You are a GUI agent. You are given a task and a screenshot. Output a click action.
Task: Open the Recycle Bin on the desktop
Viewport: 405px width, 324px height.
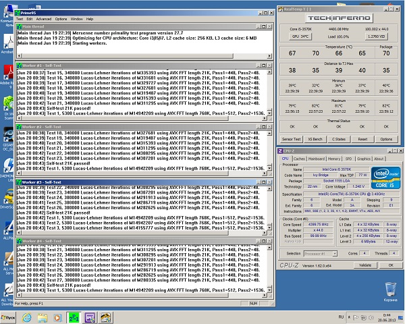[x=390, y=292]
